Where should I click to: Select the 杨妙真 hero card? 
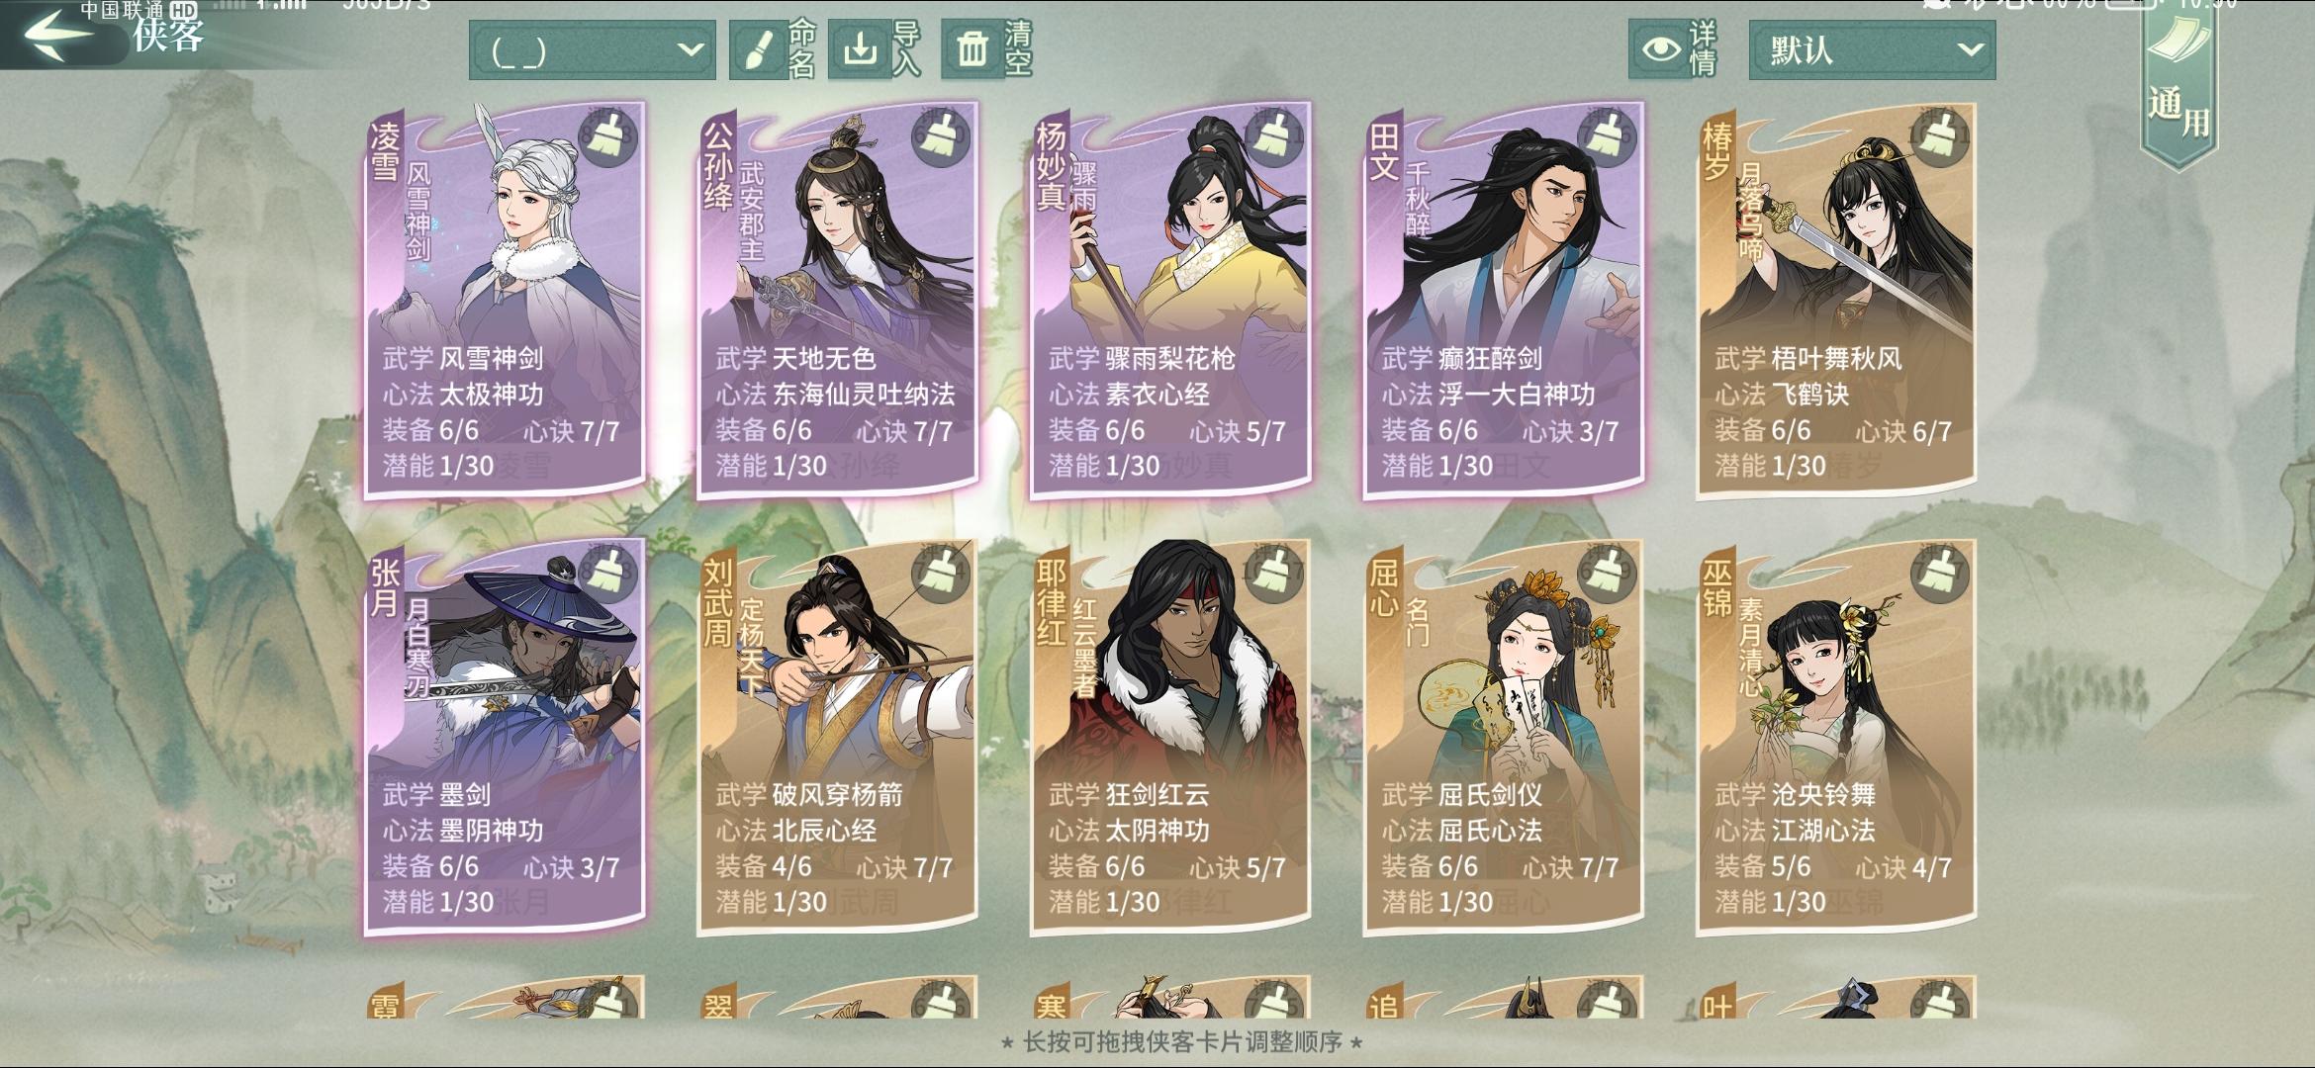coord(1170,299)
